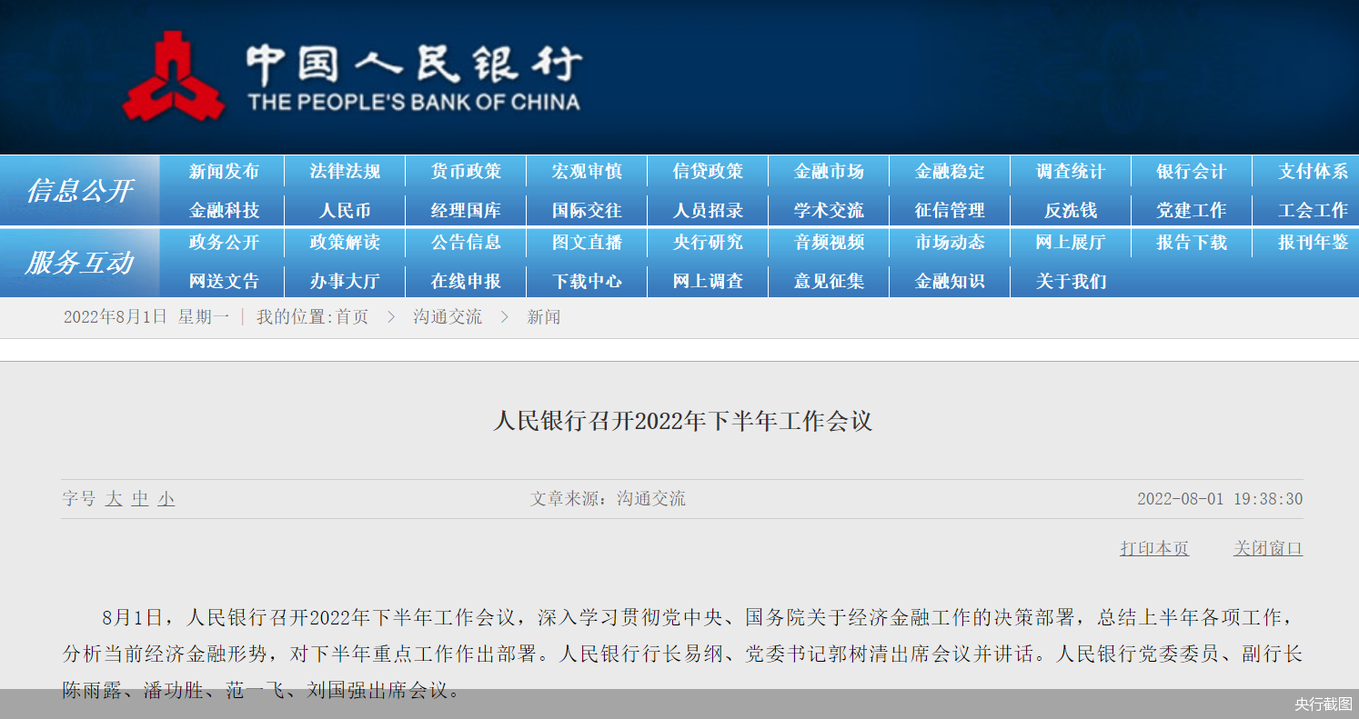Screen dimensions: 1359x719
Task: Open 央行研究 menu item
Action: tap(708, 243)
